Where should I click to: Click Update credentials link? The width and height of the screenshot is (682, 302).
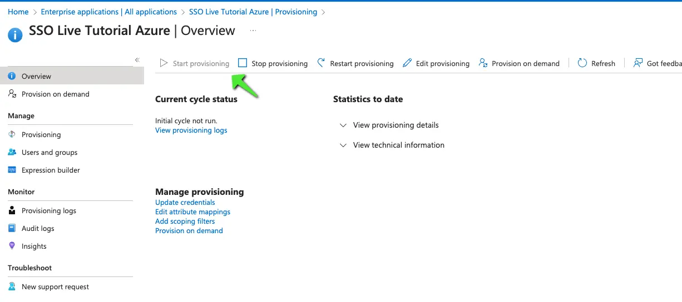tap(185, 203)
